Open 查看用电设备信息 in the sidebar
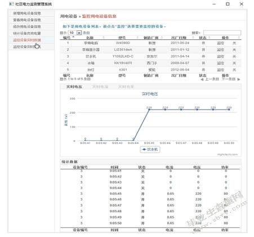The height and width of the screenshot is (237, 254). (x=27, y=20)
